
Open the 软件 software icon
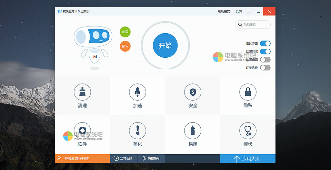(82, 131)
